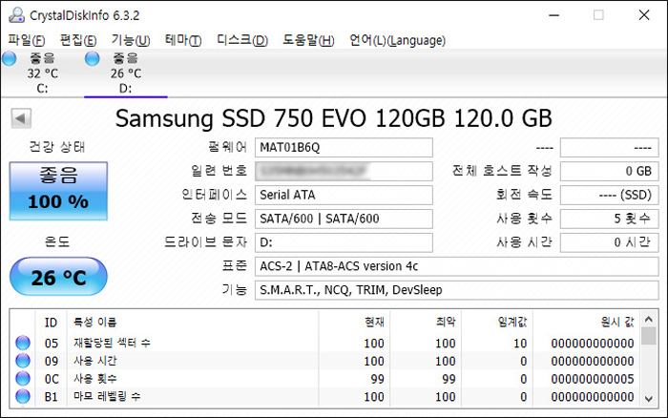Open the 테마(T) menu
This screenshot has height=418, width=668.
coord(183,40)
